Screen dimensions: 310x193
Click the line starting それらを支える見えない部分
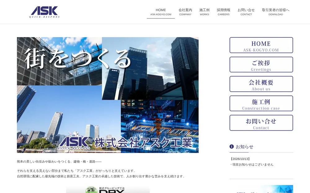77,171
